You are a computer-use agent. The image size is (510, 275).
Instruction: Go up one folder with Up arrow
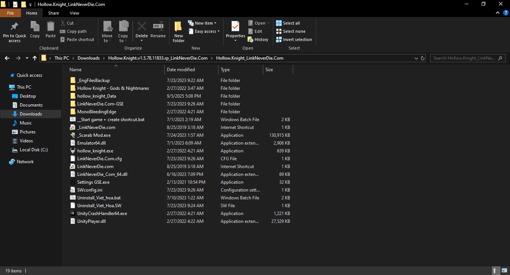click(x=35, y=58)
